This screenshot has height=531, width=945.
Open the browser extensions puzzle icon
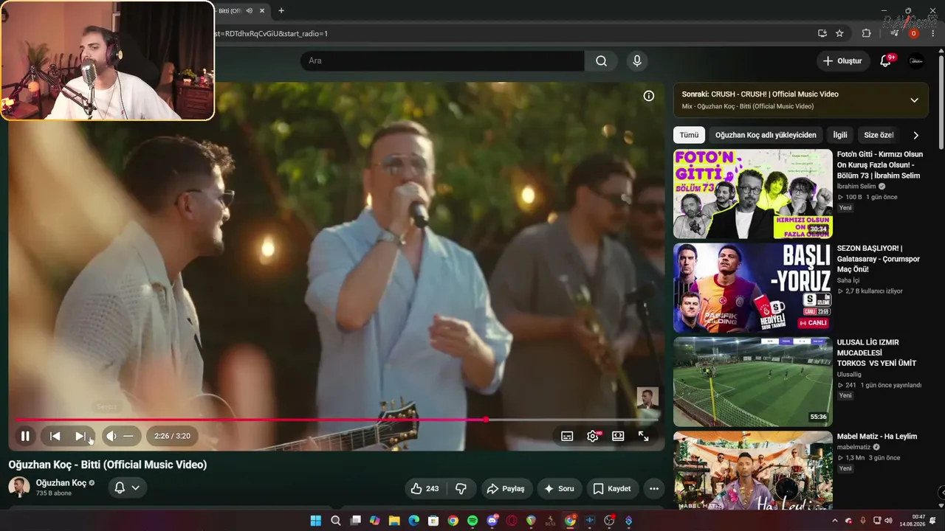867,33
